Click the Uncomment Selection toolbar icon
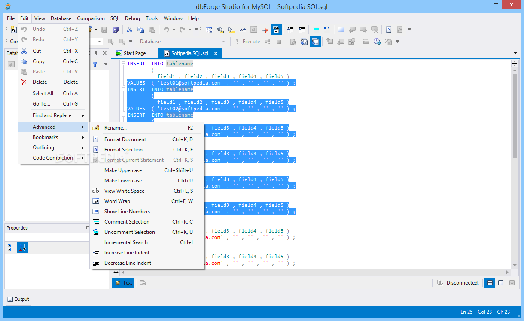This screenshot has height=321, width=524. click(x=327, y=30)
